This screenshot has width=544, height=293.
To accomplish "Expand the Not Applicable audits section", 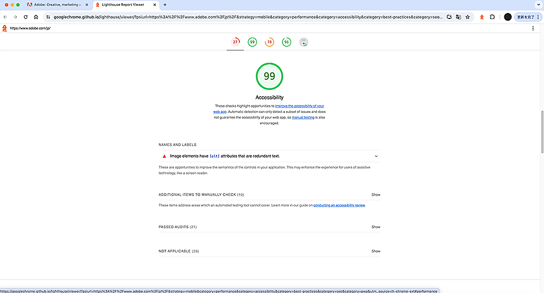I will 375,251.
